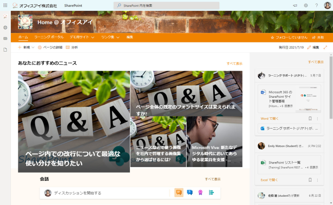Viewport: 333px width, 205px height.
Task: Open the settings gear icon
Action: 306,5
